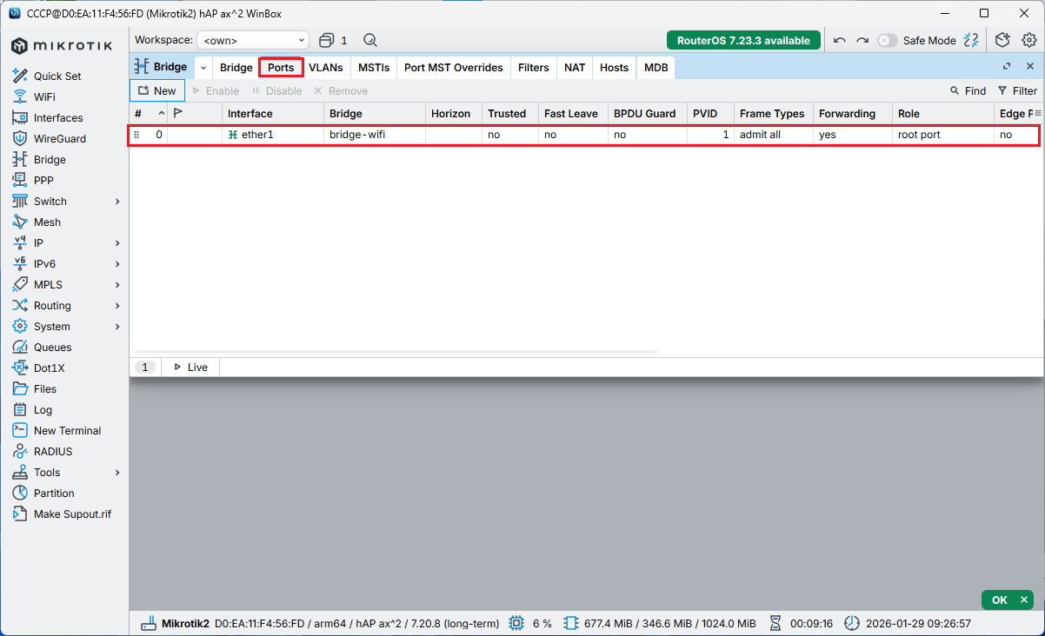Screen dimensions: 1045x636
Task: Switch to the VLANs tab
Action: click(x=326, y=68)
